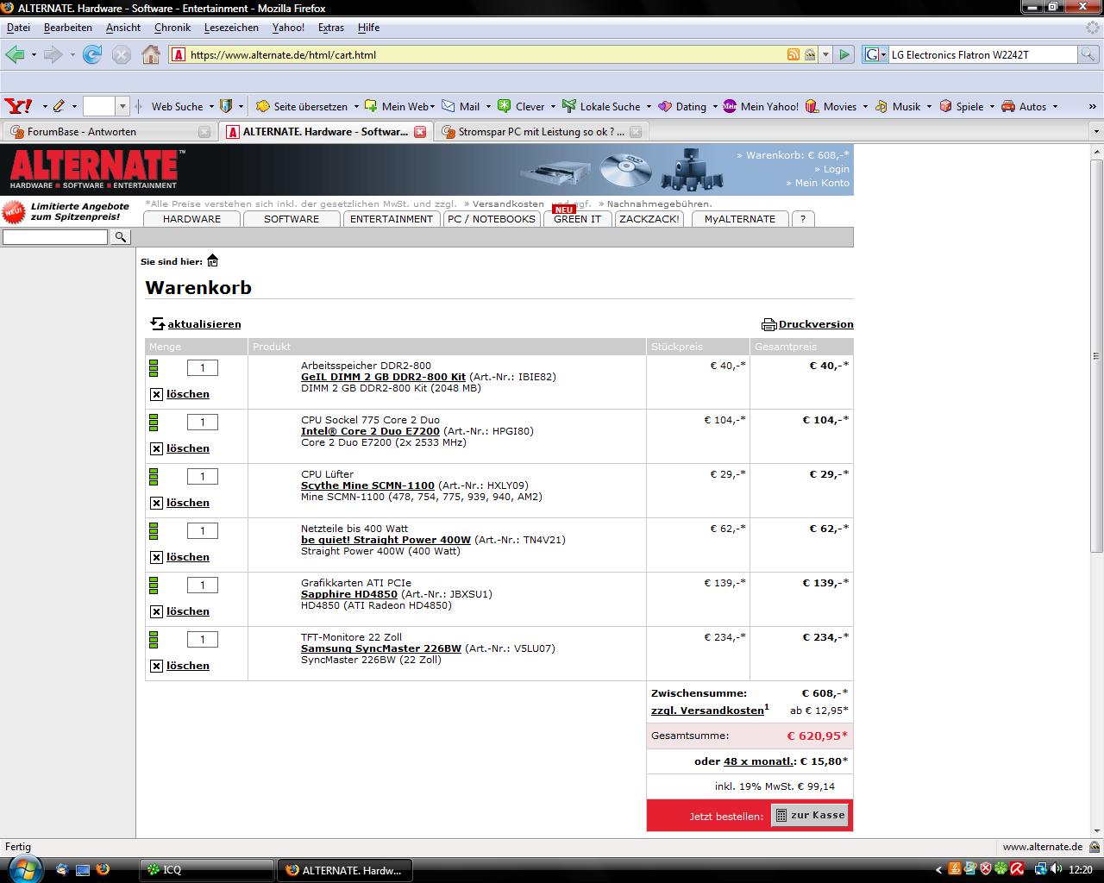Click the pencil edit icon in the Yahoo toolbar

tap(59, 106)
